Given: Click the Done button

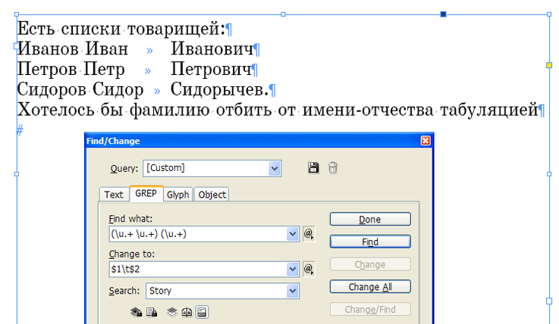Looking at the screenshot, I should pos(370,219).
